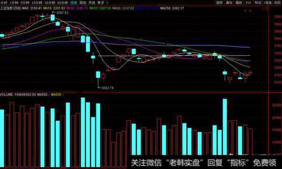Image resolution: width=282 pixels, height=169 pixels.
Task: Switch to the 日线 daily chart tab
Action: coord(74,3)
